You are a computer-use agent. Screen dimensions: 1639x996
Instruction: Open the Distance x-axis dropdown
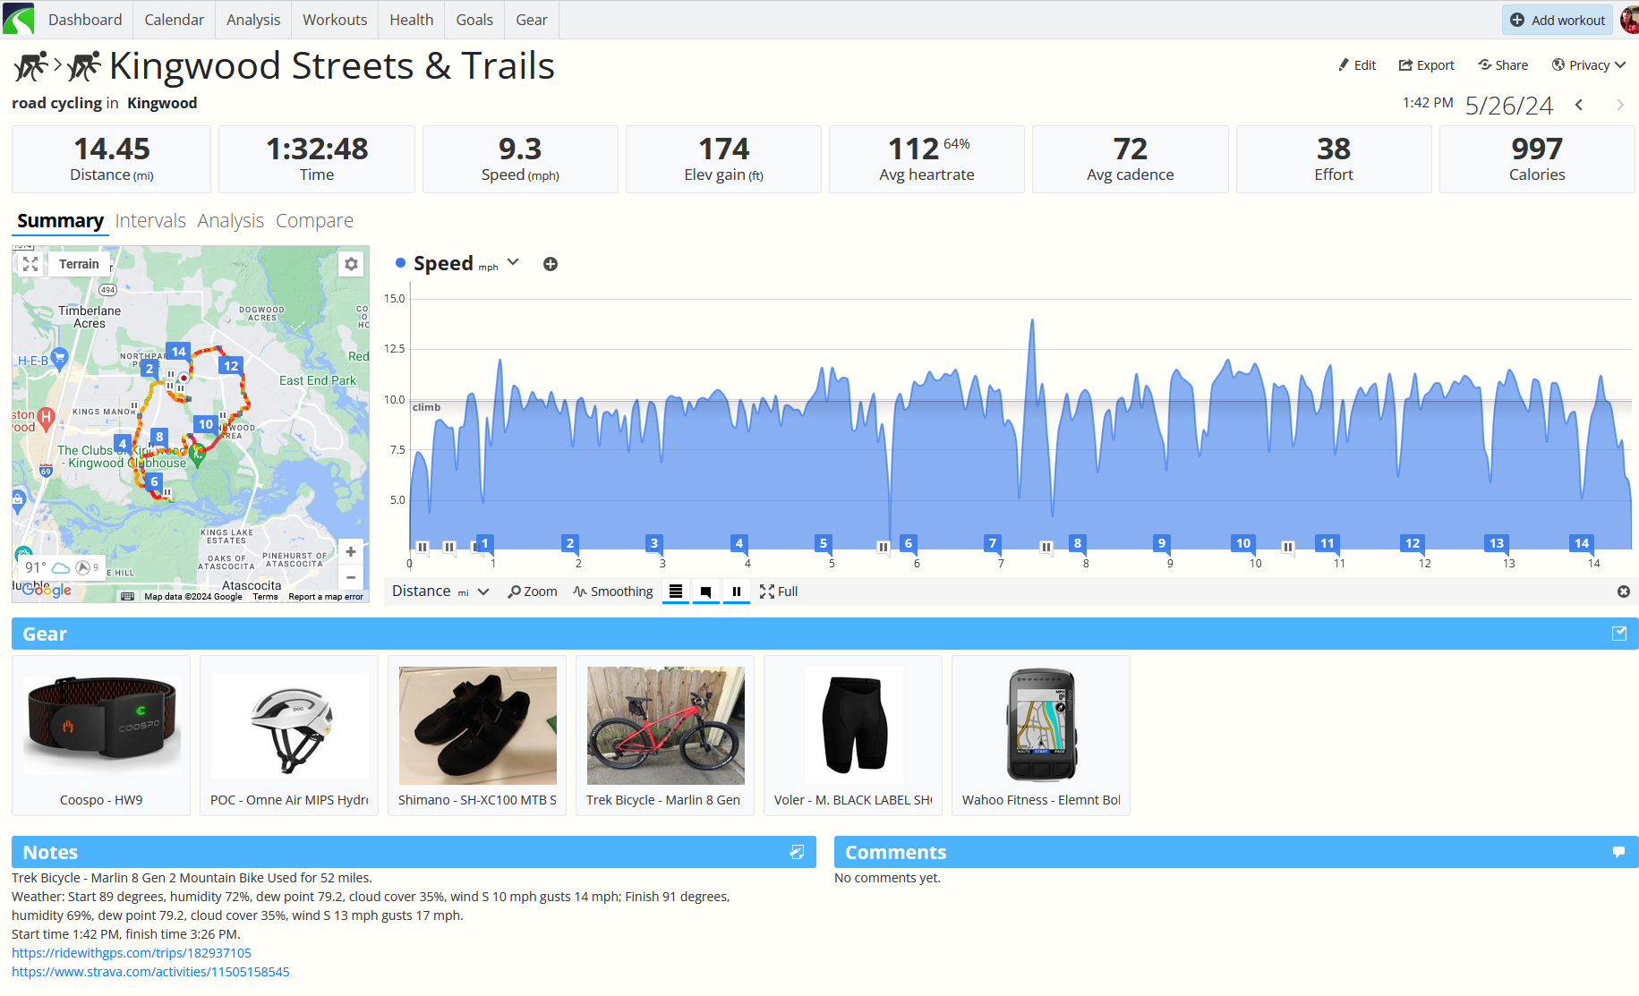point(440,592)
